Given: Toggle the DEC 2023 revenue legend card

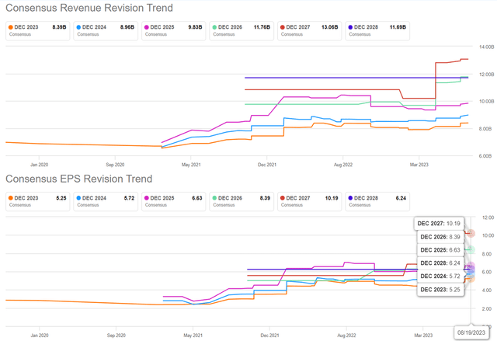Looking at the screenshot, I should point(38,31).
